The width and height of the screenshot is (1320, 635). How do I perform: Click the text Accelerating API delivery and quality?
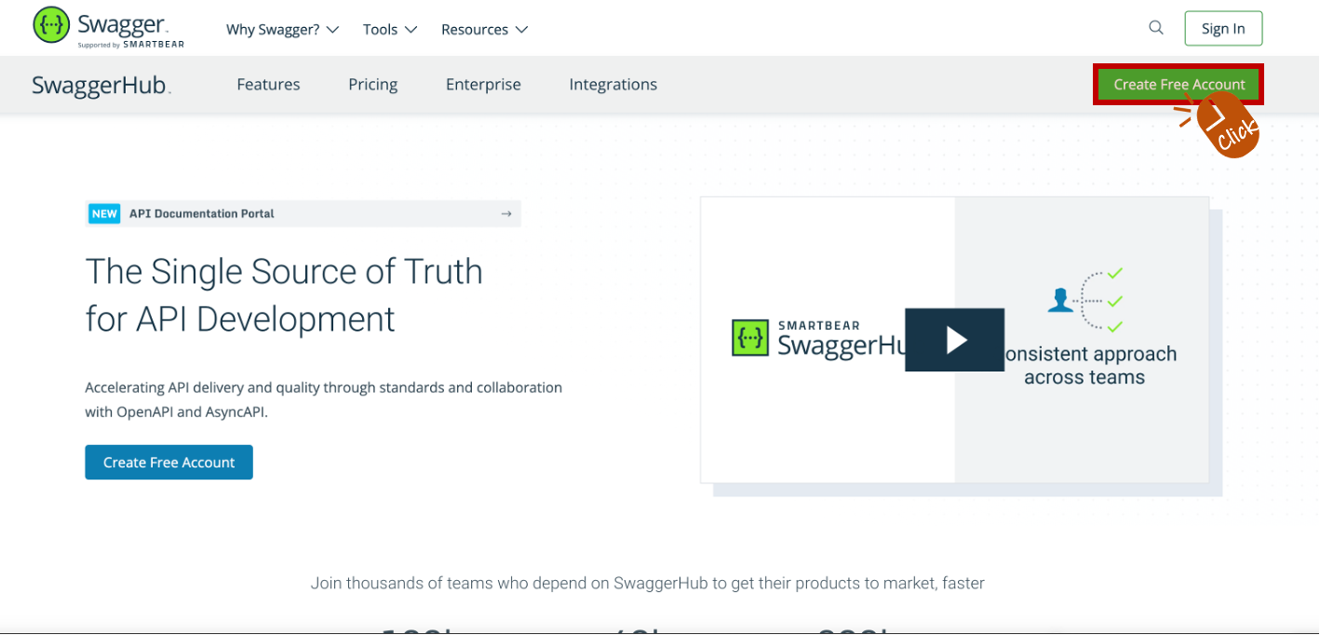[323, 399]
